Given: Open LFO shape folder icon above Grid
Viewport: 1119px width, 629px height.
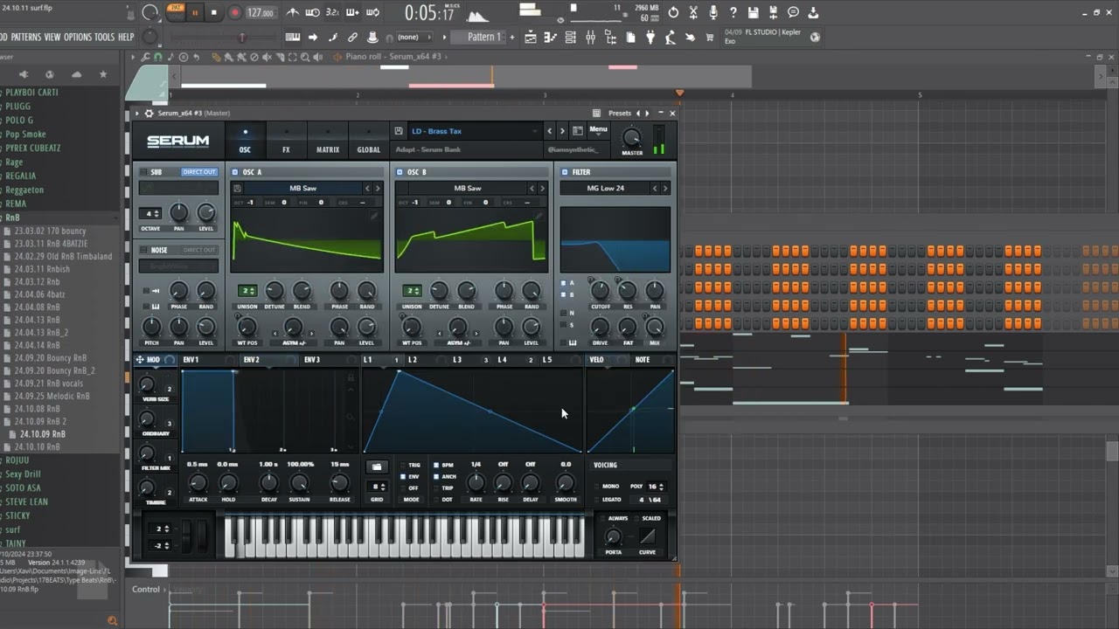Looking at the screenshot, I should [x=377, y=467].
